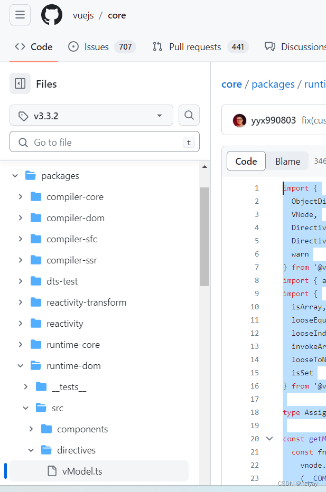Expand the __tests__ chevron
This screenshot has width=326, height=492.
click(x=26, y=386)
